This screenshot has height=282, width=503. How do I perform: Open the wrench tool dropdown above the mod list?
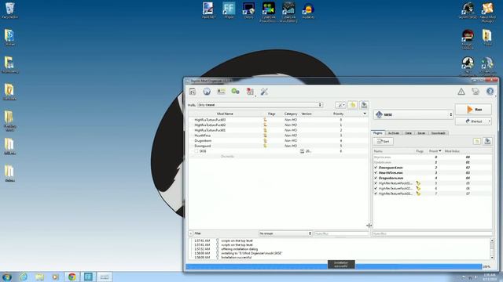tap(340, 105)
